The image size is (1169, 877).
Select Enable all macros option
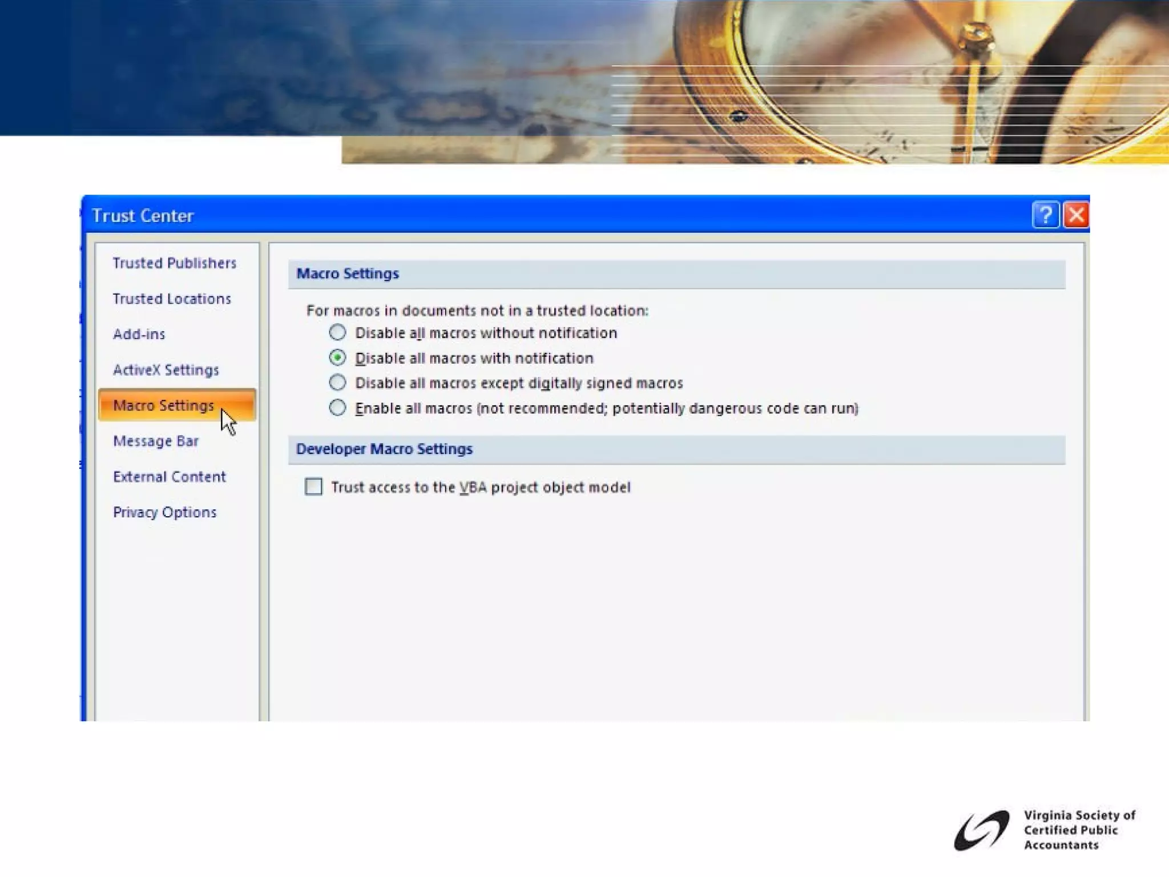[x=337, y=408]
